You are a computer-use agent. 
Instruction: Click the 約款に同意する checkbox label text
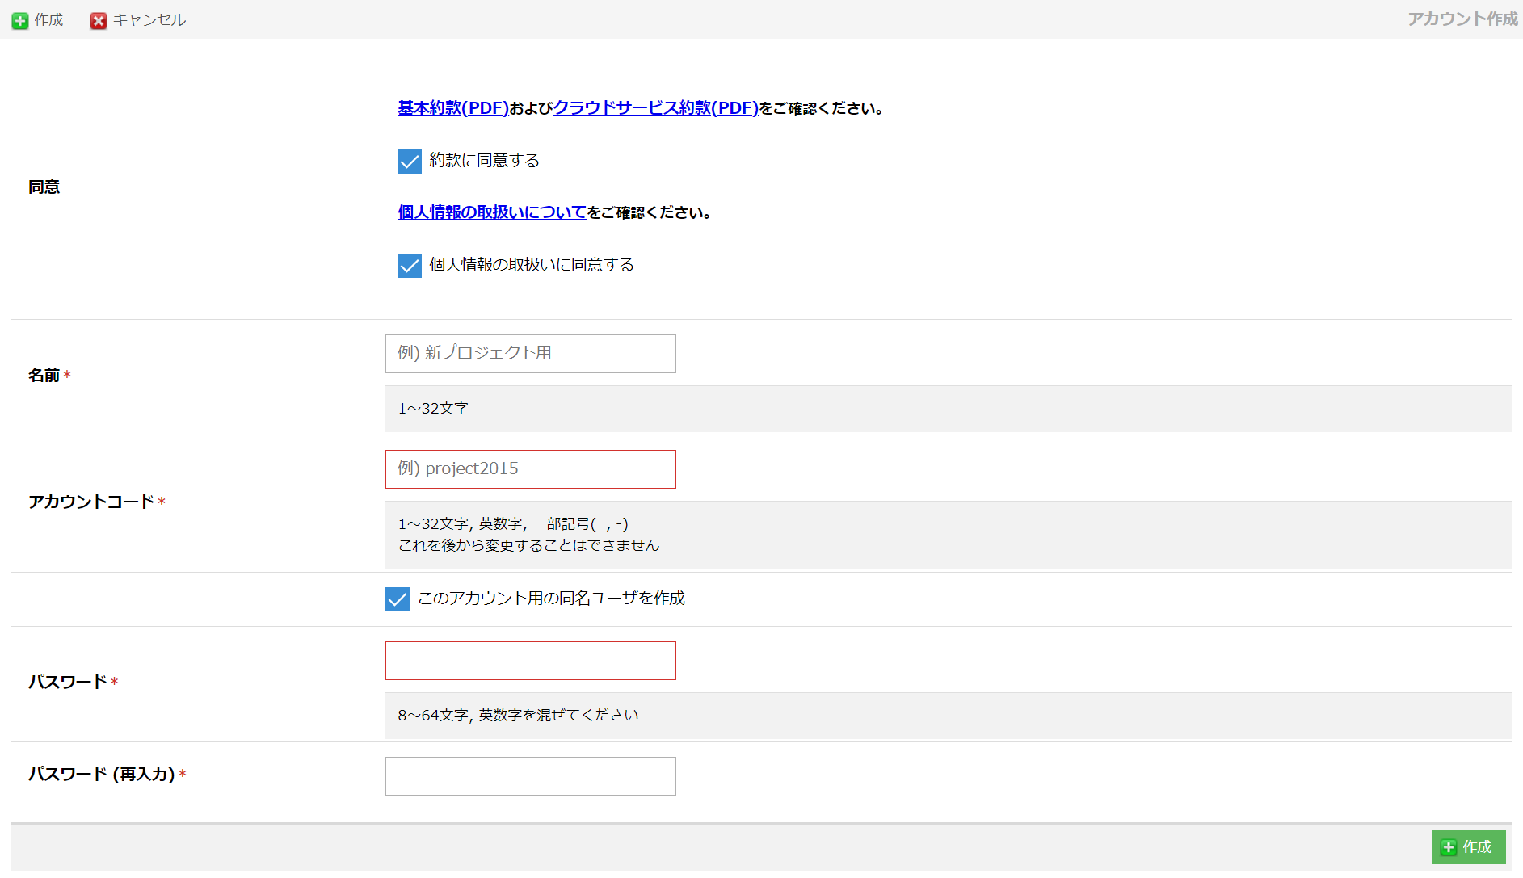(485, 161)
